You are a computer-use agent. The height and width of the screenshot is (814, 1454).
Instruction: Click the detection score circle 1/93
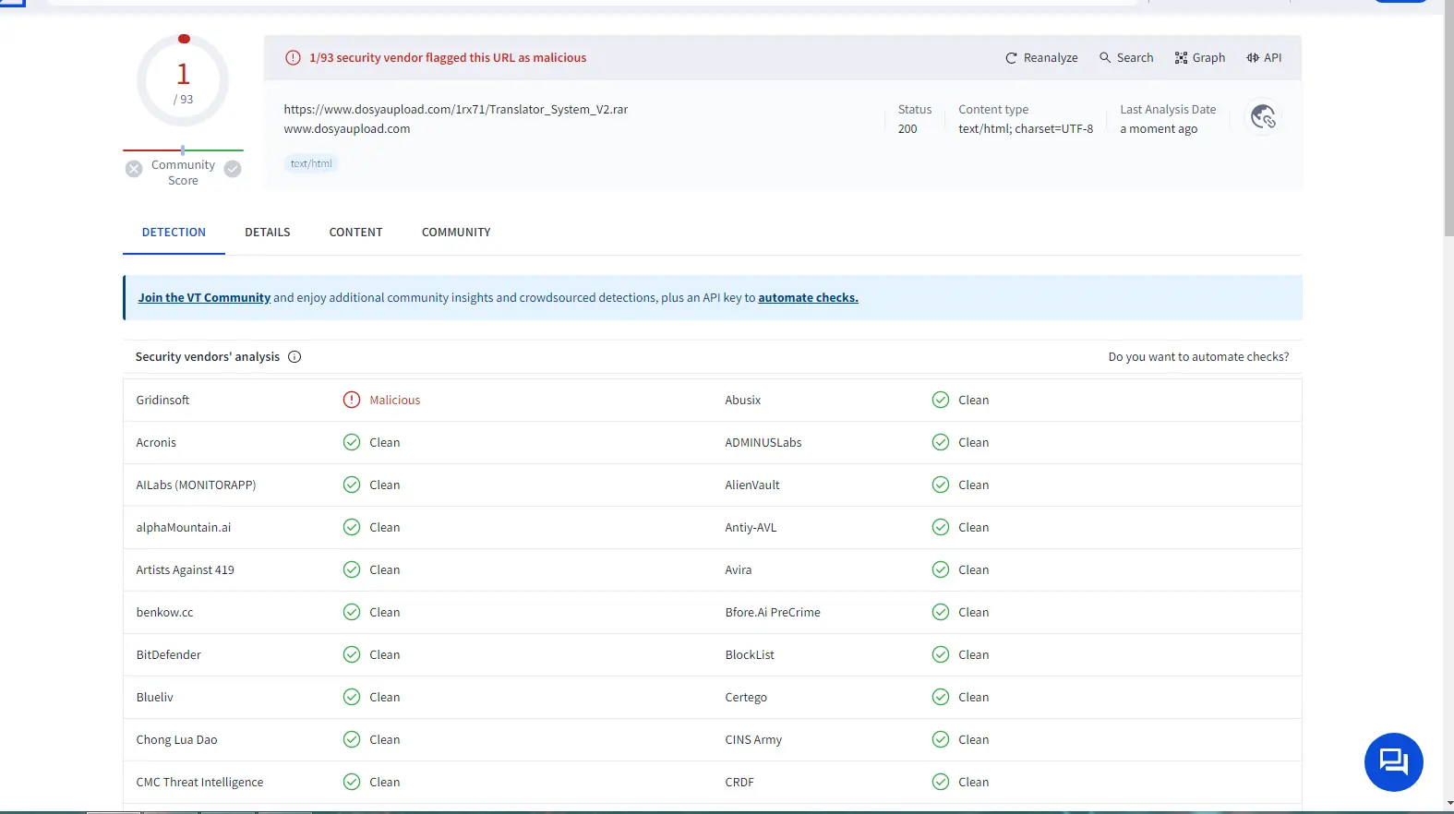coord(183,80)
